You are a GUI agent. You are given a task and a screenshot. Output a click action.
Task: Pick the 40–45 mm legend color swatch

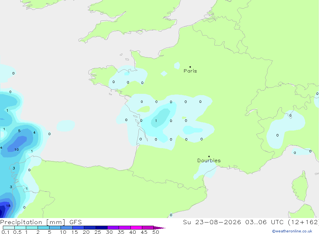(136, 228)
